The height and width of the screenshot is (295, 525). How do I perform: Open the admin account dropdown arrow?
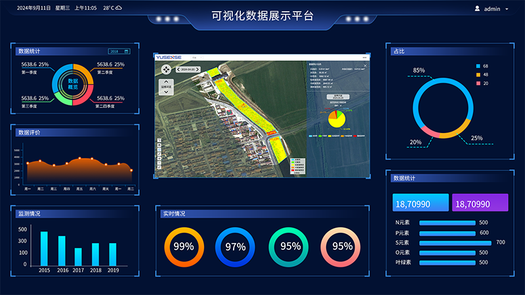[x=507, y=9]
